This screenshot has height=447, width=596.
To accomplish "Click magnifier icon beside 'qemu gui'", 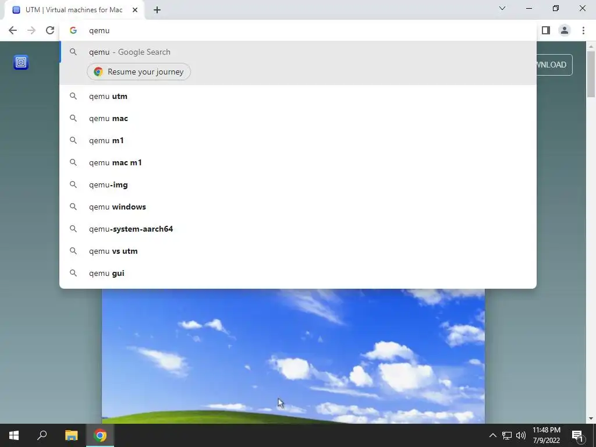I will click(73, 273).
